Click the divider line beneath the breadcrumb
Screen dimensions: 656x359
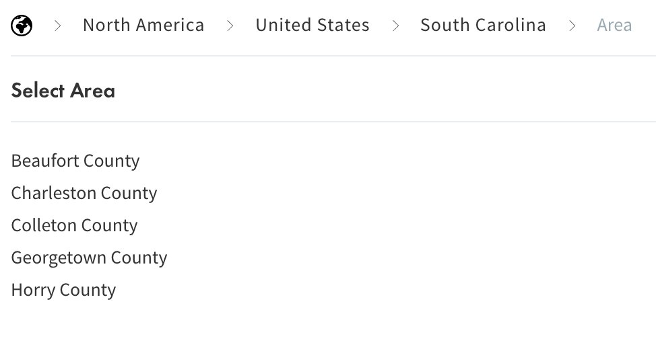coord(333,56)
